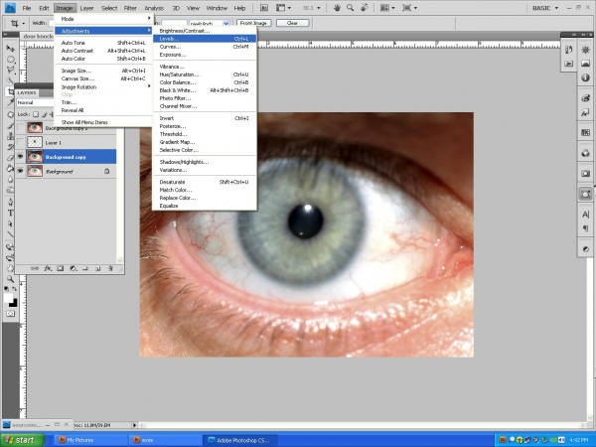Open the Actions panel icon
The width and height of the screenshot is (596, 447).
[x=569, y=64]
